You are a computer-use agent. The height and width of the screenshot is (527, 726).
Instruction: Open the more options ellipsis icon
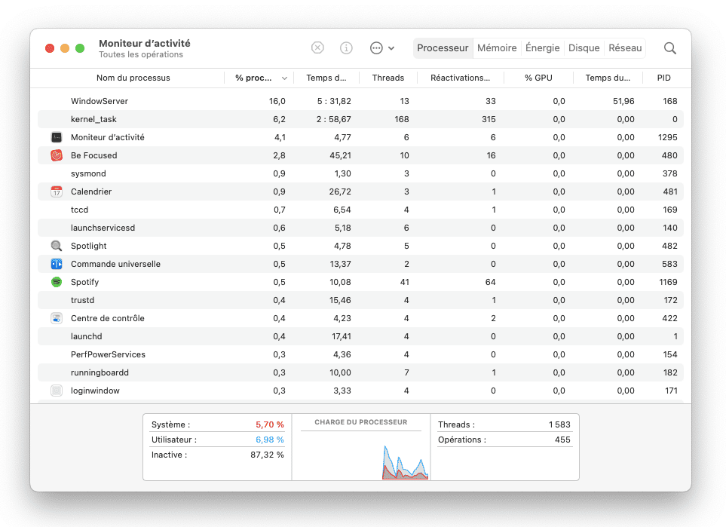click(x=376, y=47)
